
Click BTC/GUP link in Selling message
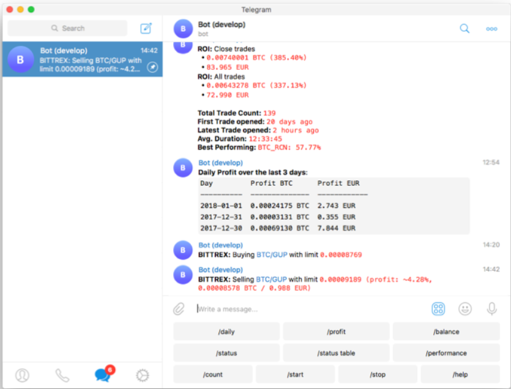point(271,279)
